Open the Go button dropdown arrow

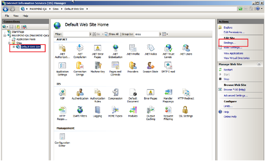tap(103, 34)
